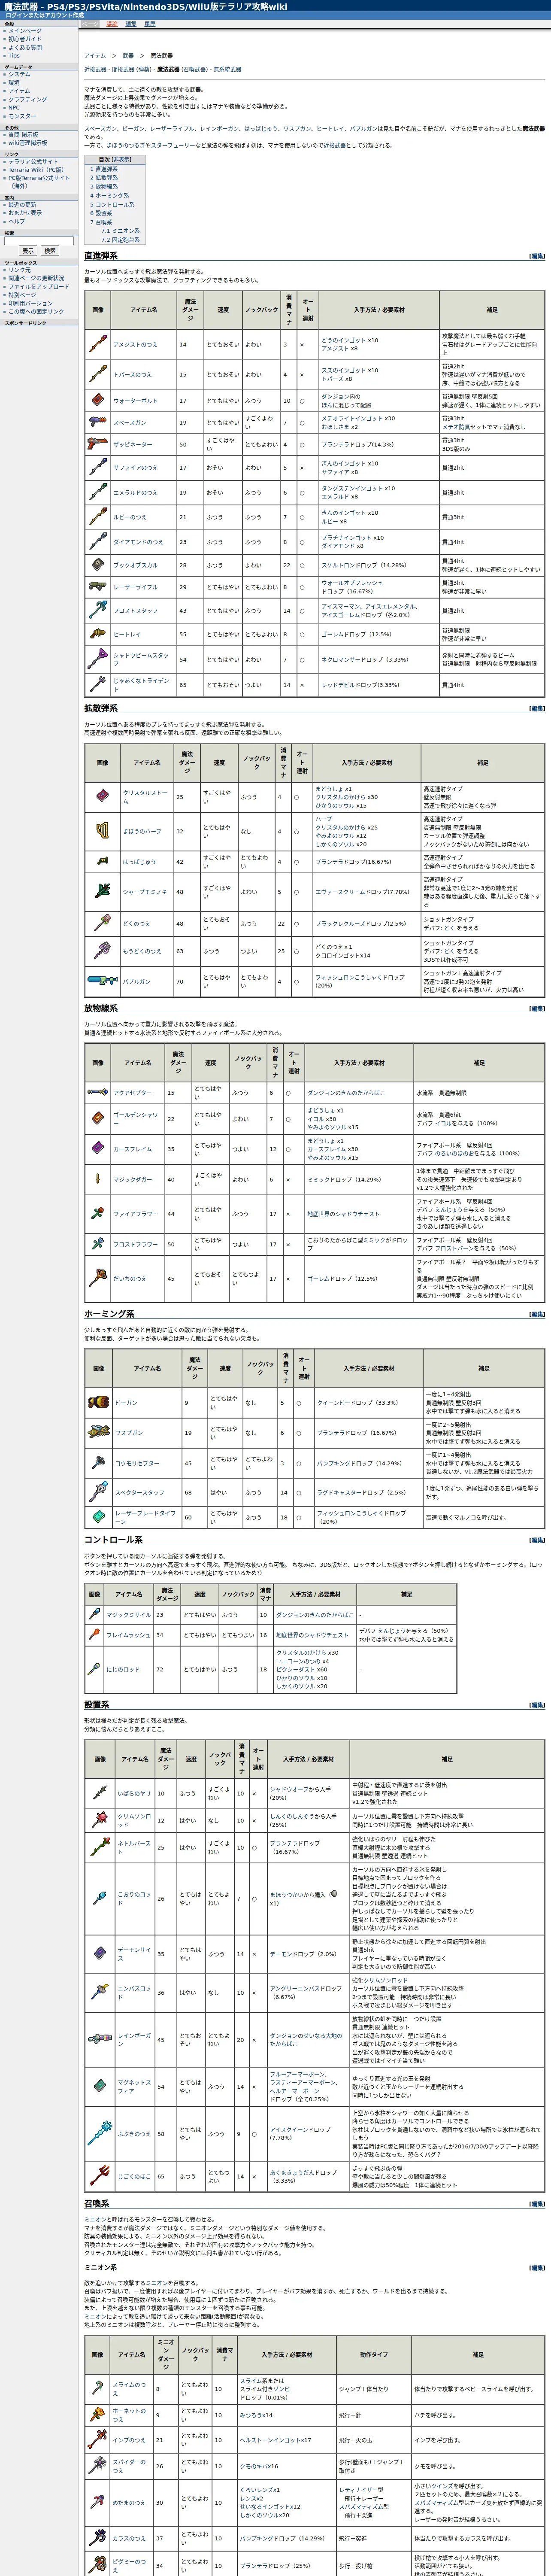The width and height of the screenshot is (551, 2576).
Task: Click the めだまのつえ staff icon
Action: coord(97,2502)
